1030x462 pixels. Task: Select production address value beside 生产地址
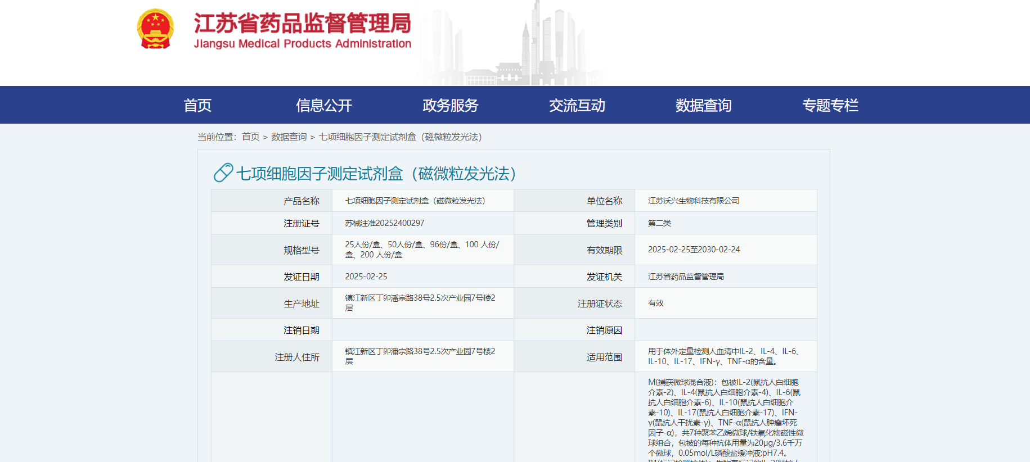point(420,303)
